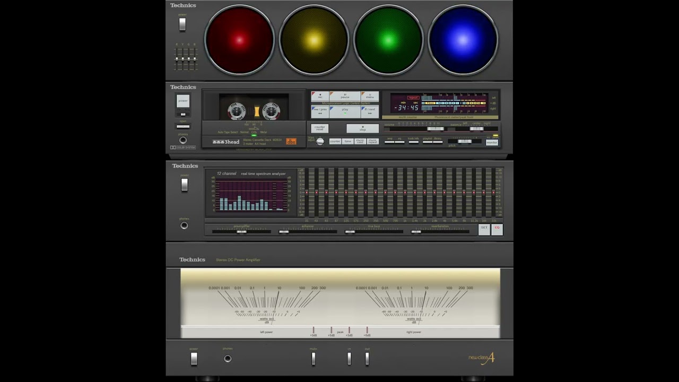
Task: Toggle the amplifier in switch
Action: click(x=349, y=359)
